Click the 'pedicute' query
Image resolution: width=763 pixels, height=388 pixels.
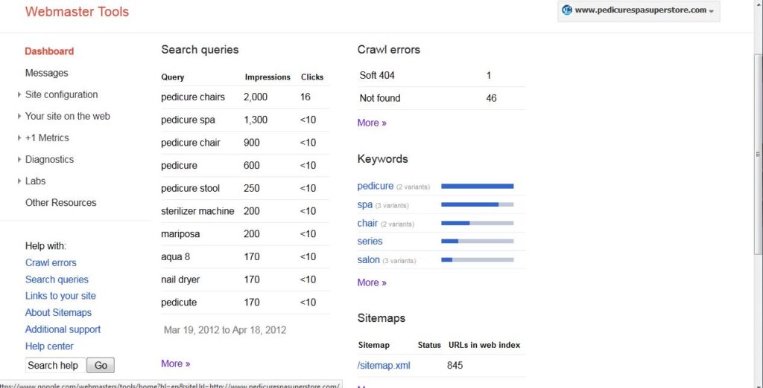(x=179, y=303)
